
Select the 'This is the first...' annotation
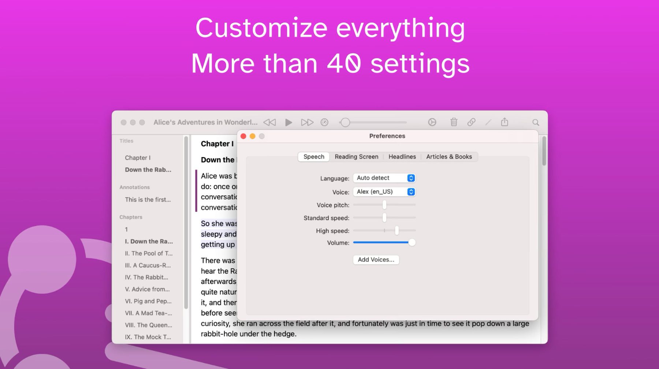pyautogui.click(x=148, y=200)
